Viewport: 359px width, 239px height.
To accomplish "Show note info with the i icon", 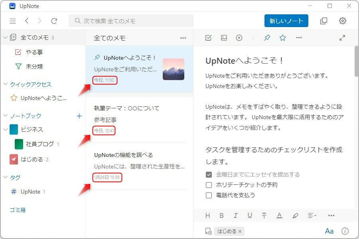I will click(x=345, y=231).
